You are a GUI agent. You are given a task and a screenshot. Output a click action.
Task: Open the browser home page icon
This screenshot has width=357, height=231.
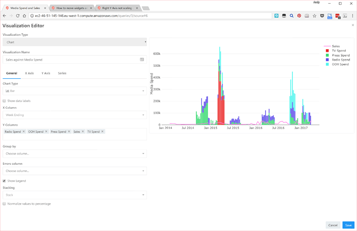pos(24,16)
